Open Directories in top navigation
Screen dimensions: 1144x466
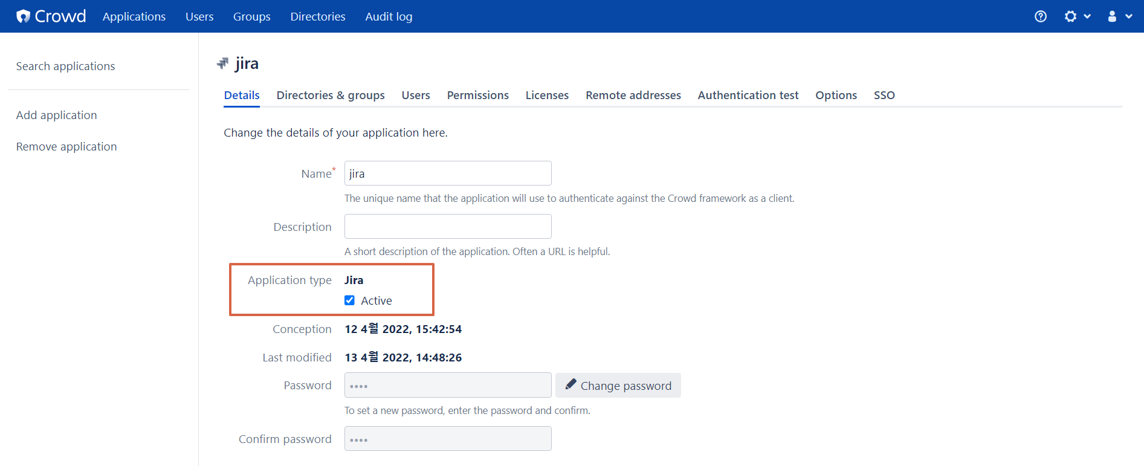(x=318, y=16)
